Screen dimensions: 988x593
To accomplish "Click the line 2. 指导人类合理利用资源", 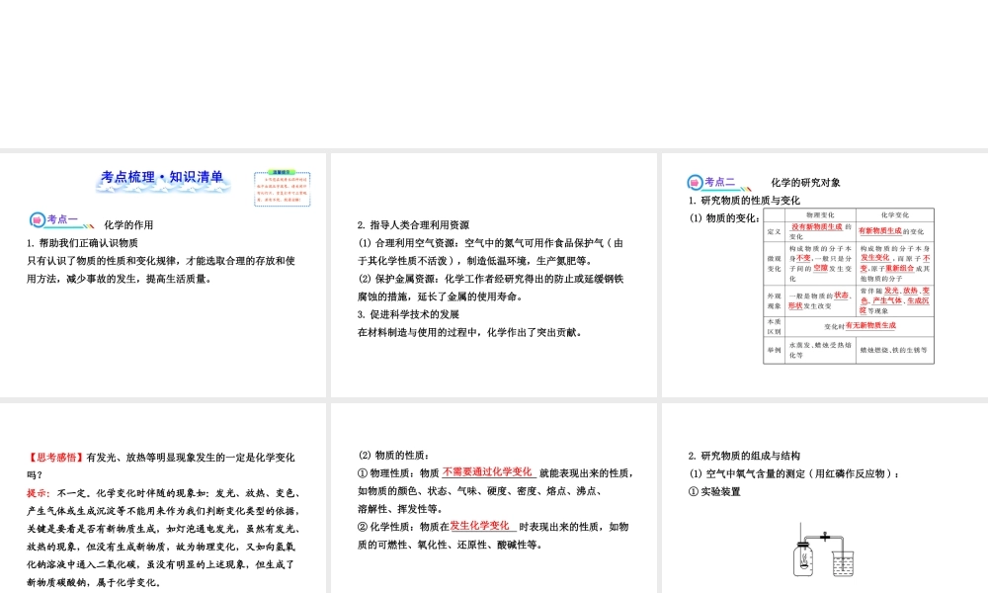I will pyautogui.click(x=413, y=225).
